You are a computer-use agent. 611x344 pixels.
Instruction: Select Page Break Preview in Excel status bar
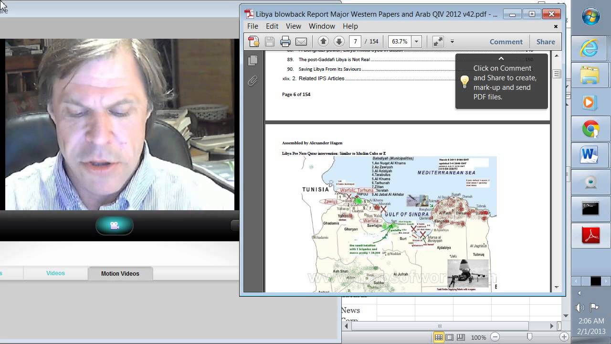pyautogui.click(x=460, y=337)
